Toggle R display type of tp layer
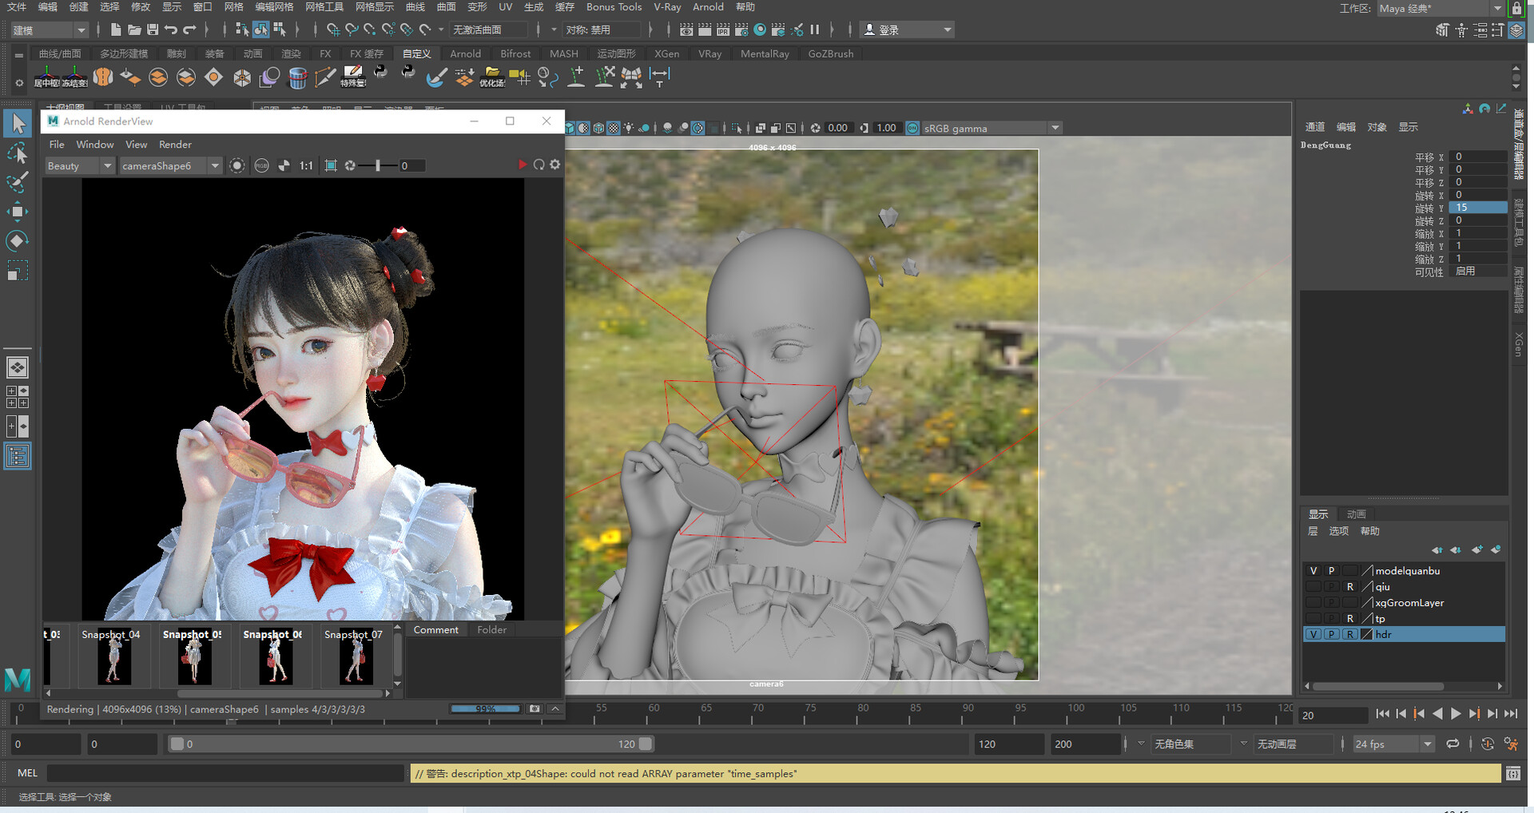The height and width of the screenshot is (813, 1534). (1350, 618)
